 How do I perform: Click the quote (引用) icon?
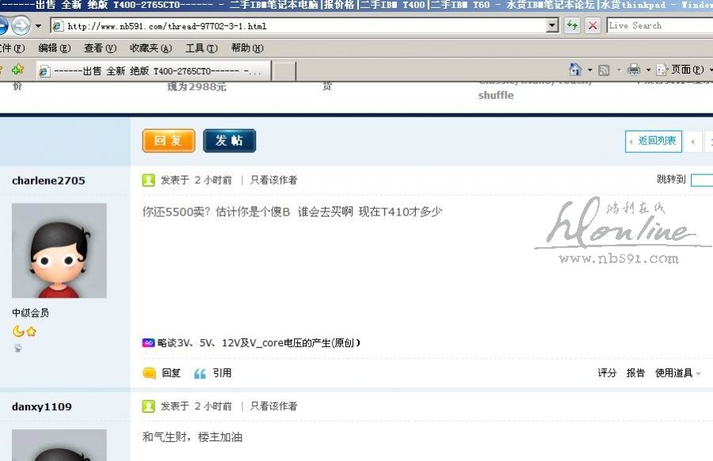pos(200,373)
